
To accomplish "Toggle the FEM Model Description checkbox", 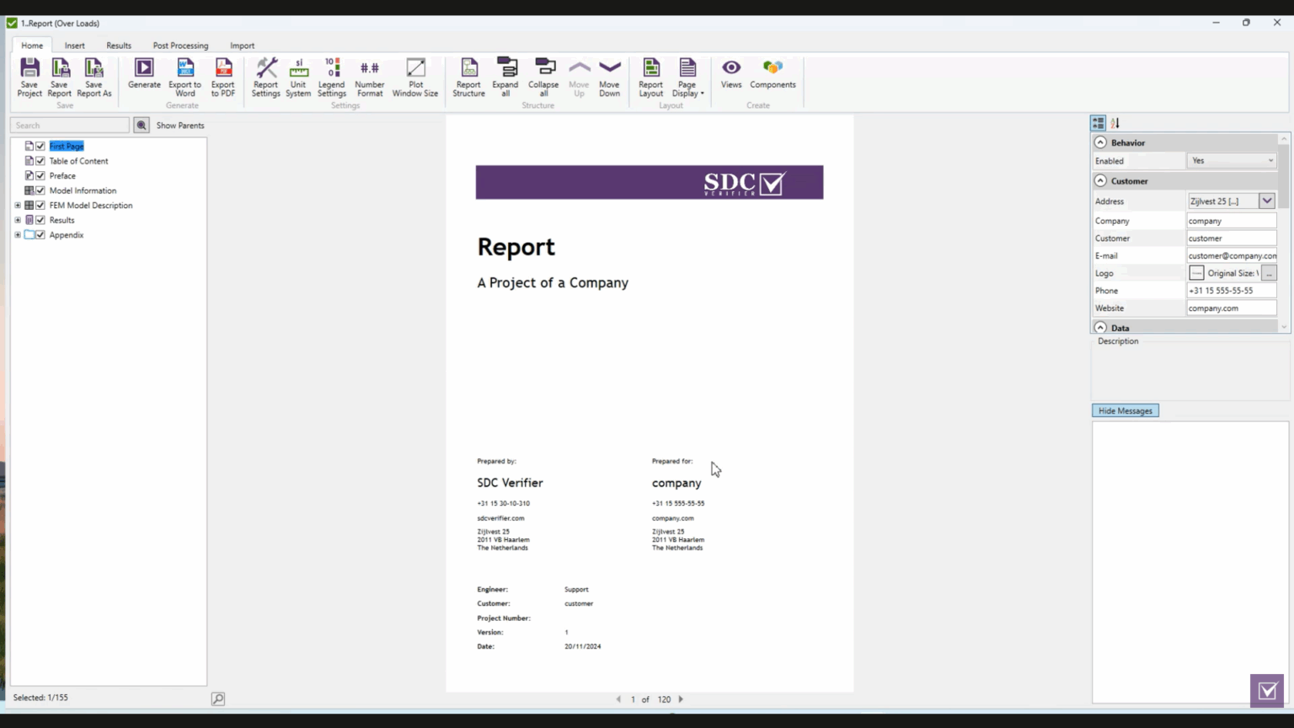I will pos(40,205).
